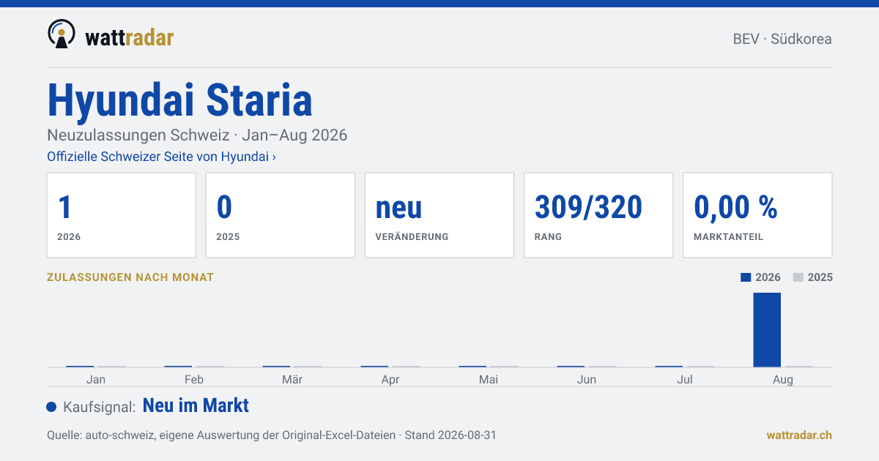Click the Neu im Markt signal text
Screen dimensions: 879x461
(x=196, y=405)
